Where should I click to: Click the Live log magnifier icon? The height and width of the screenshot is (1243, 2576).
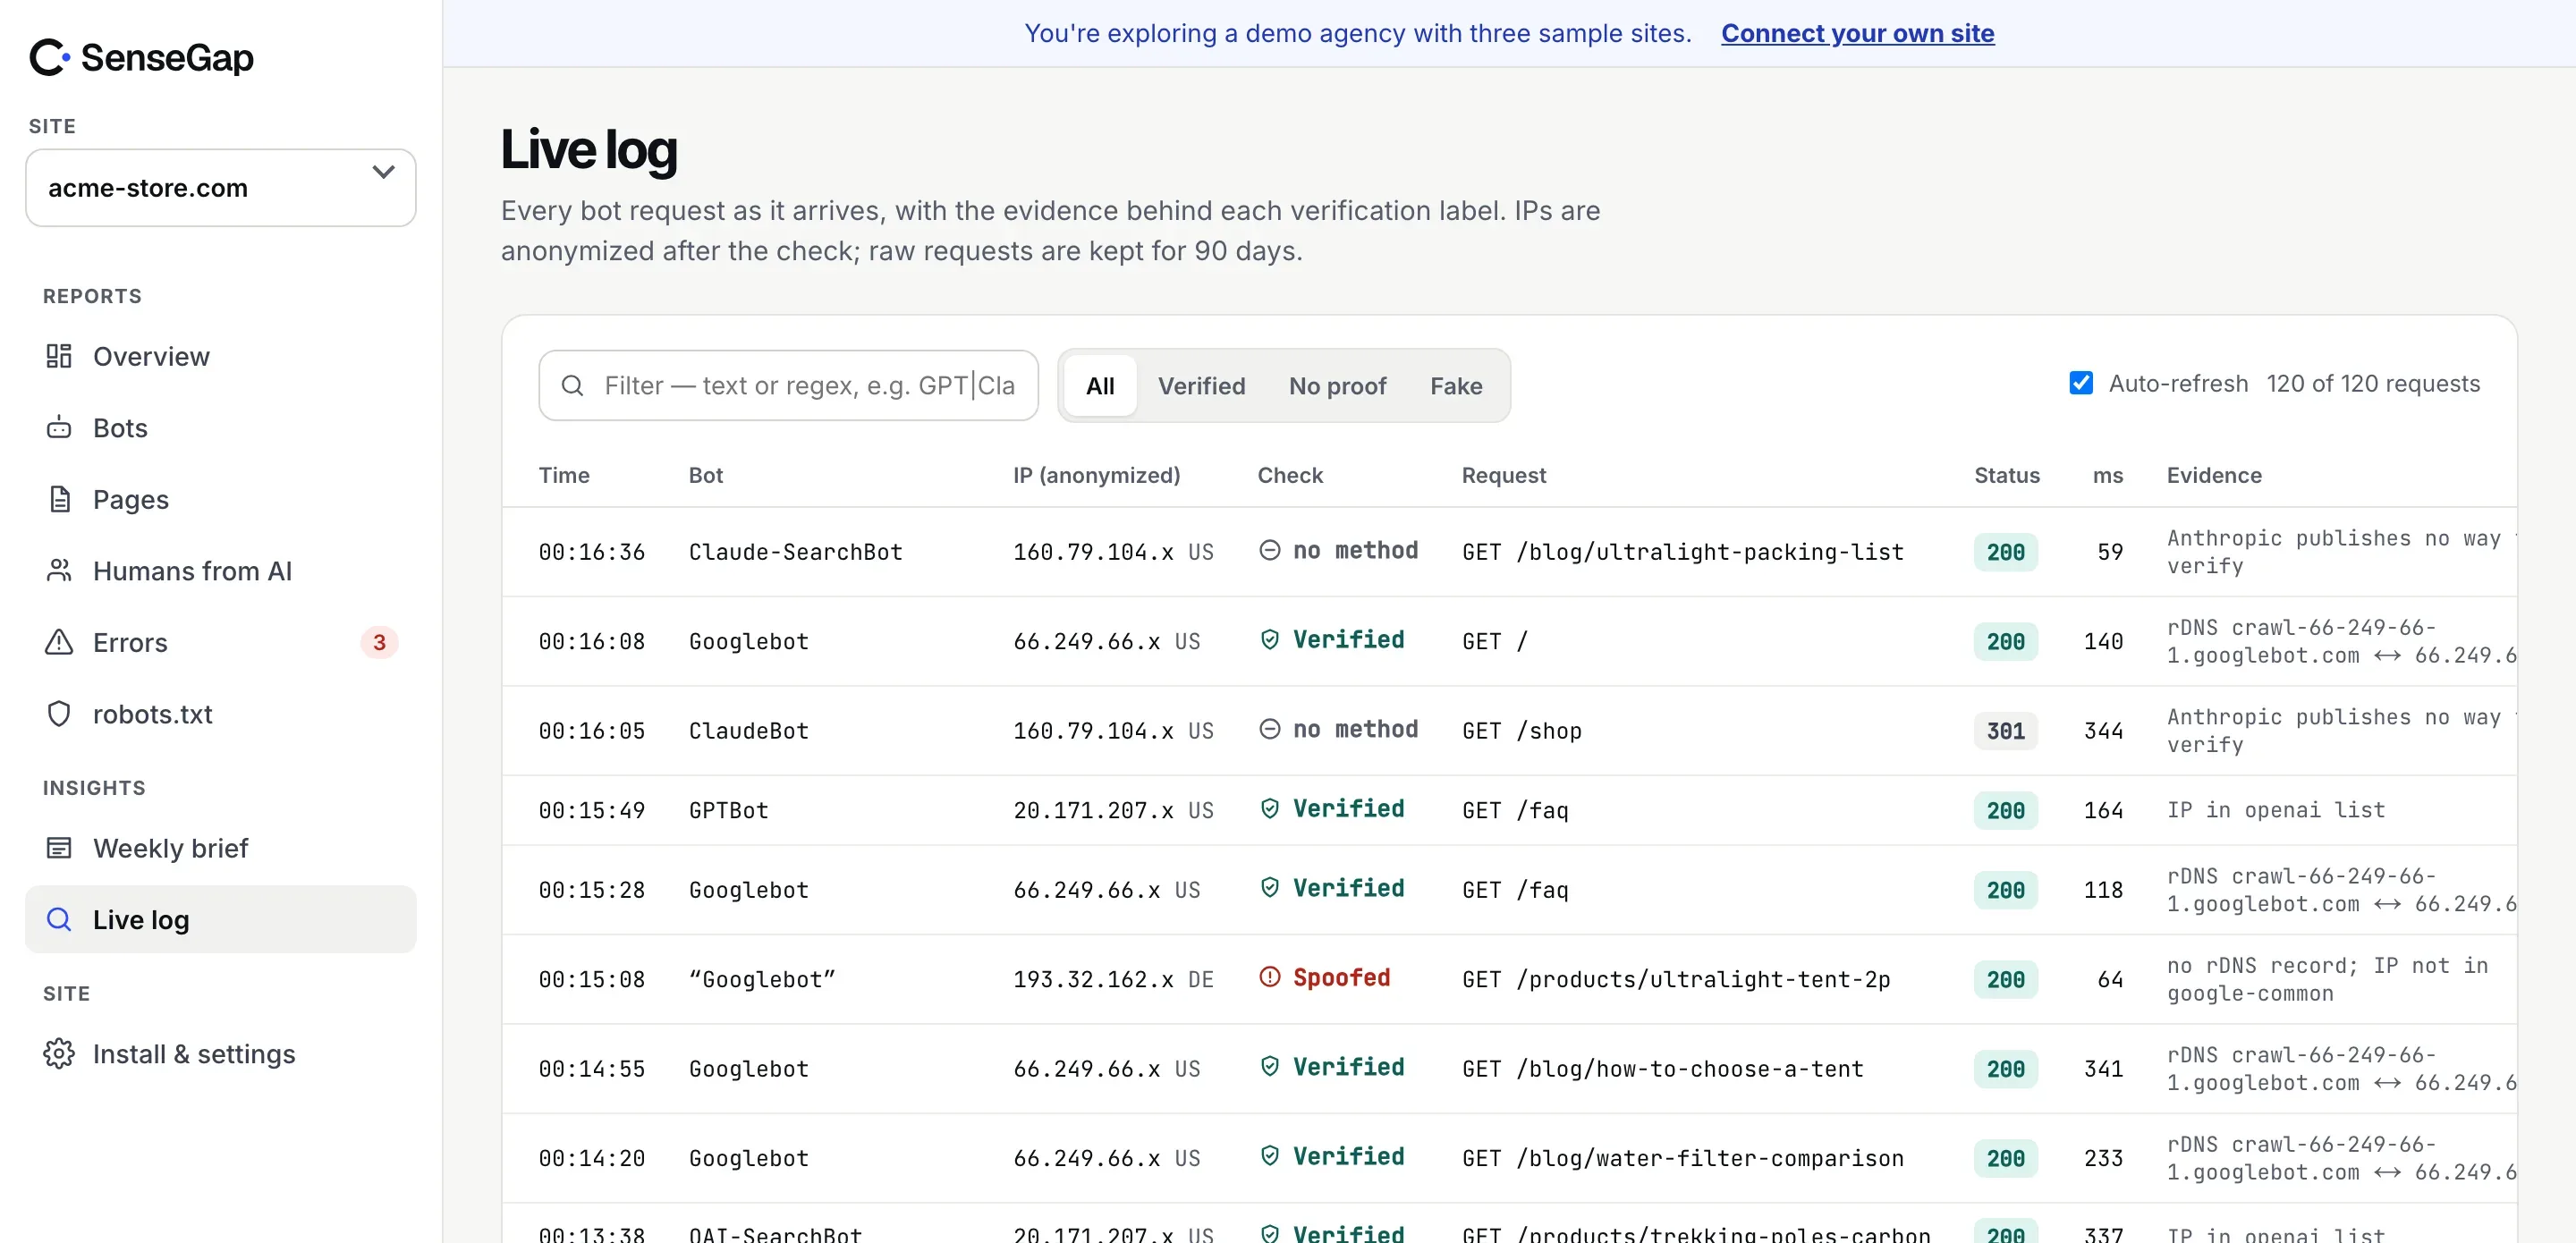point(59,920)
